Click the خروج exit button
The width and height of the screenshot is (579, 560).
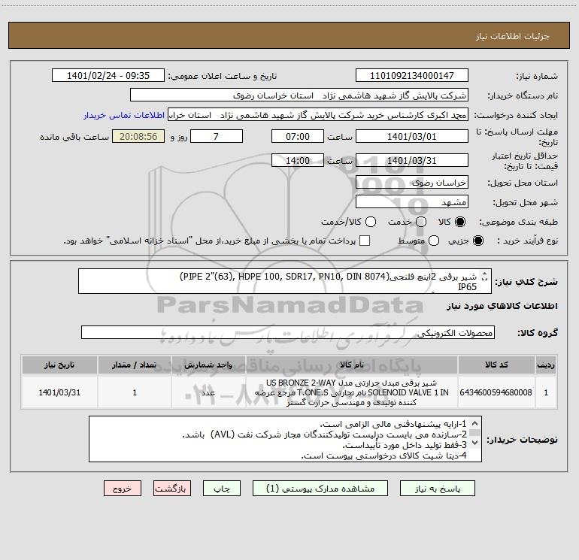[x=123, y=489]
